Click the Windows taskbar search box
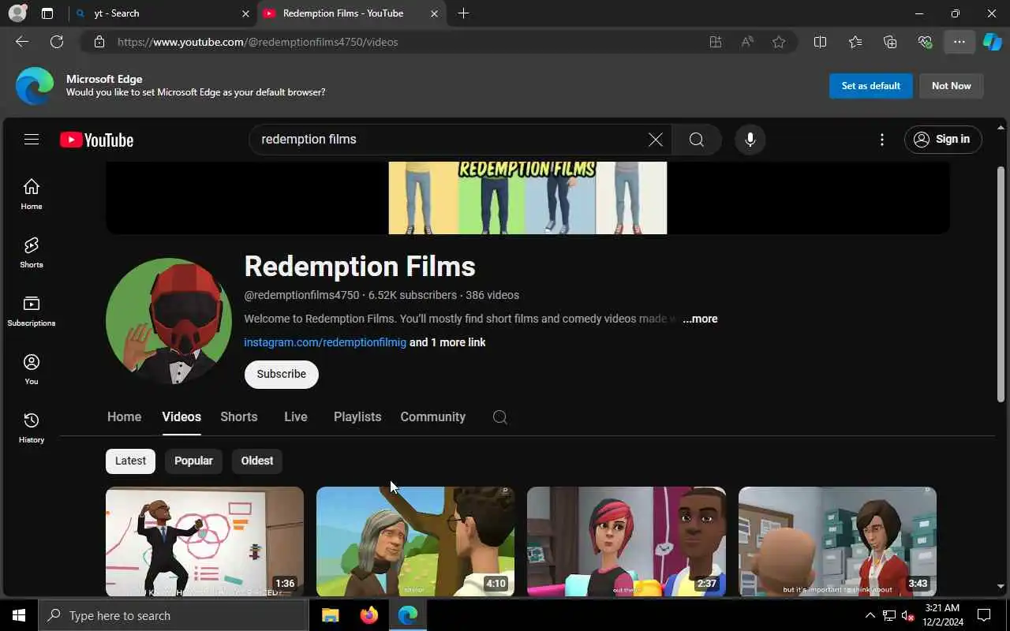 tap(174, 615)
